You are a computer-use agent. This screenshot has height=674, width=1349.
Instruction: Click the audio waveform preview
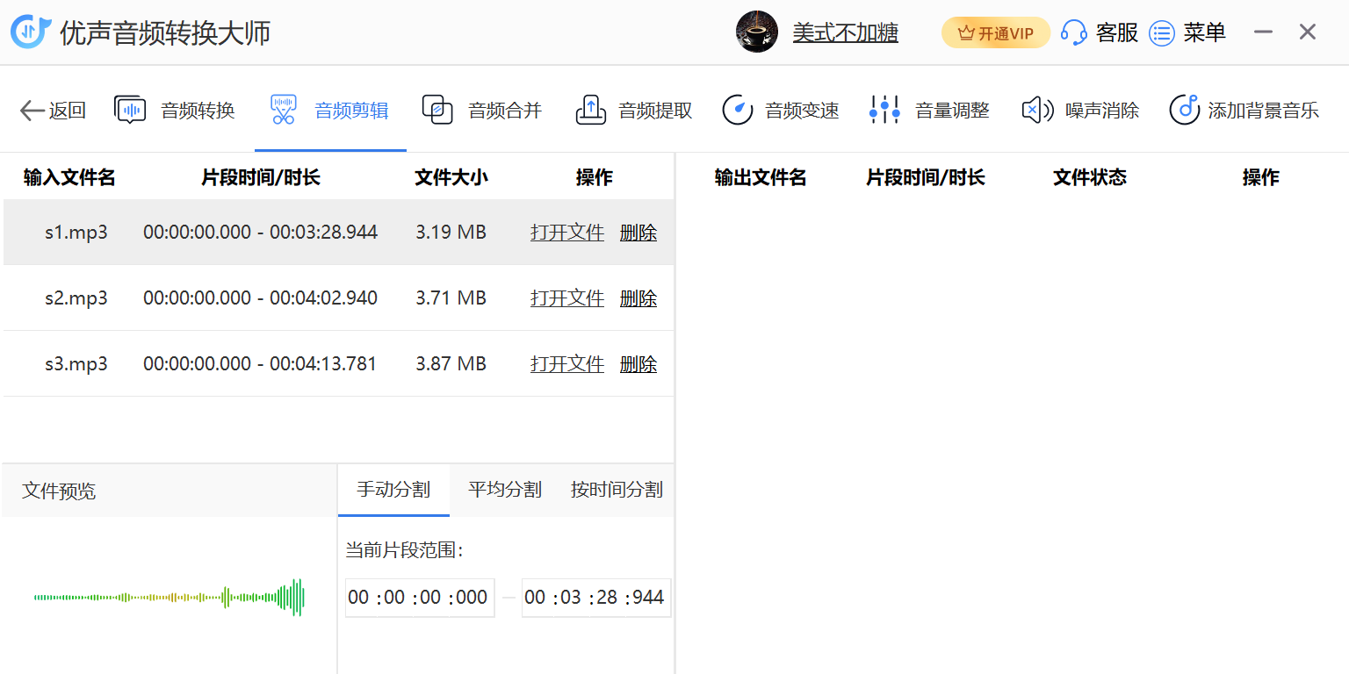169,598
